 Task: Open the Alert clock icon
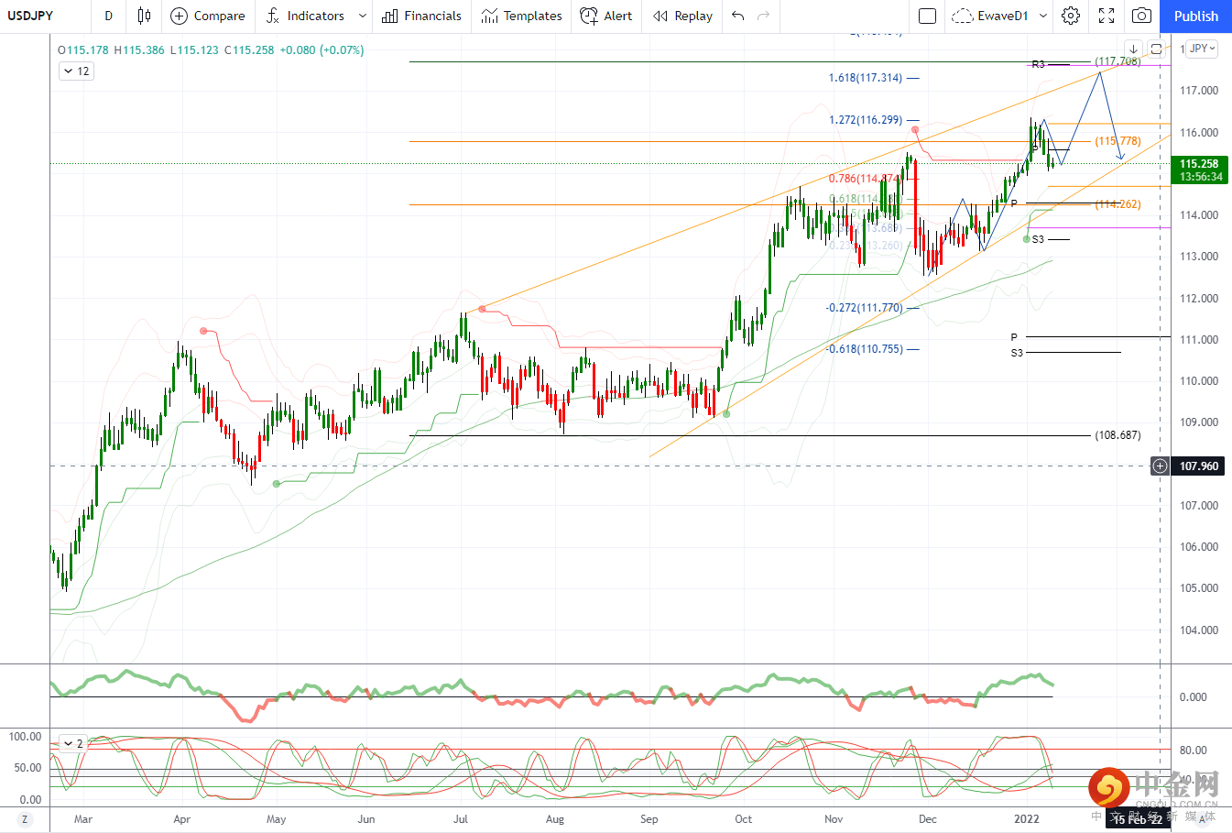coord(589,16)
